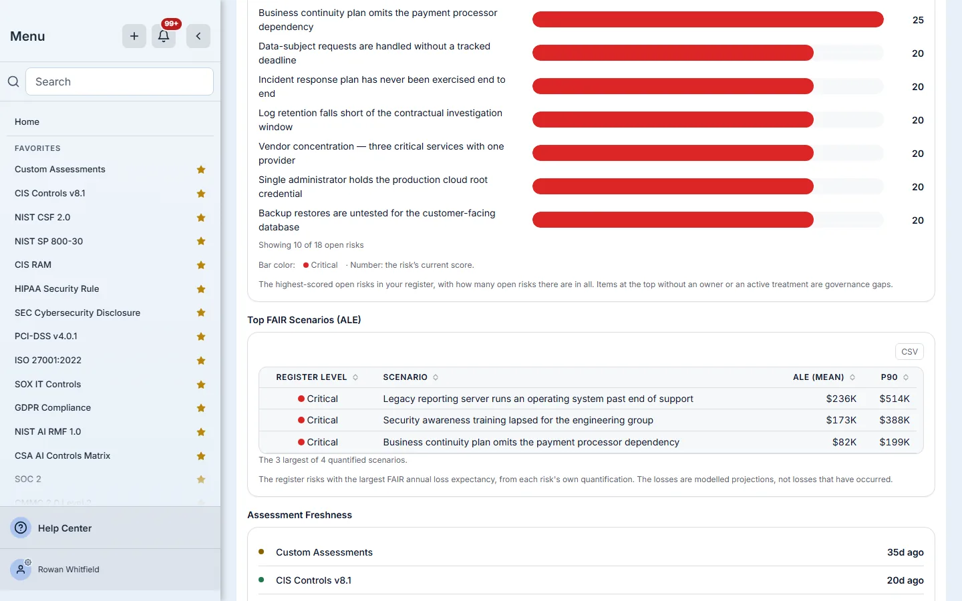Screen dimensions: 962x601
Task: Click the score bar for Business continuity plan risk
Action: pyautogui.click(x=708, y=19)
